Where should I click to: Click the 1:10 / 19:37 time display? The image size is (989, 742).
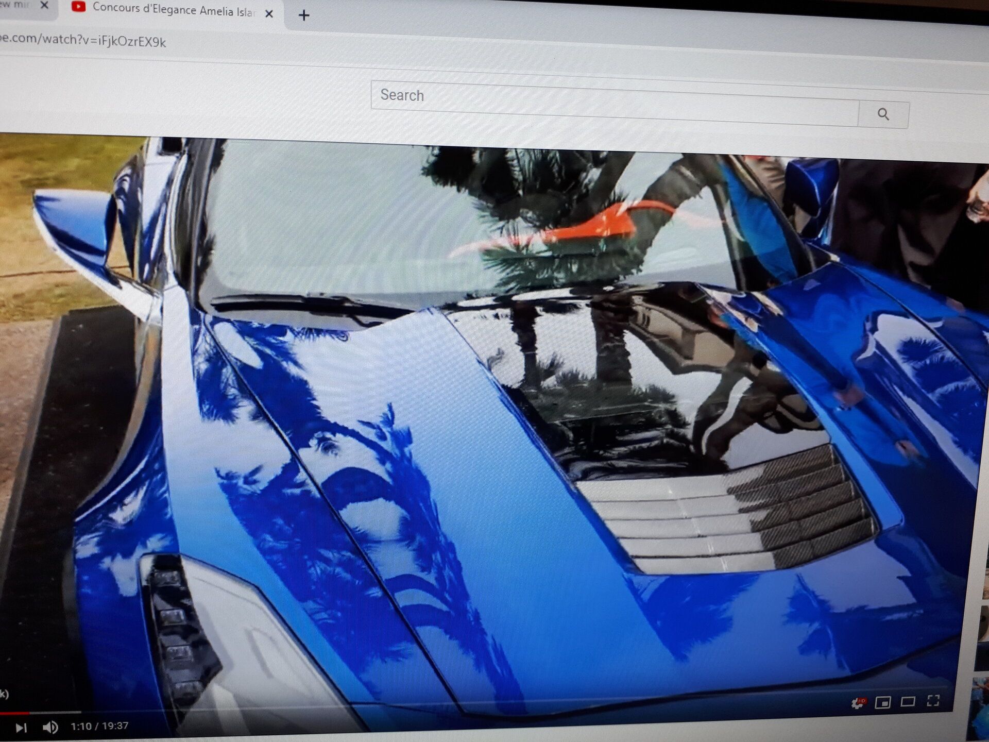point(99,726)
